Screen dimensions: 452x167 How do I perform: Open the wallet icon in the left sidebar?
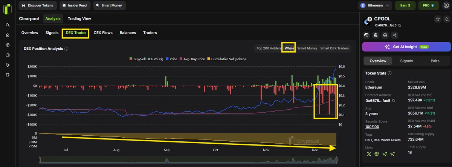click(8, 75)
